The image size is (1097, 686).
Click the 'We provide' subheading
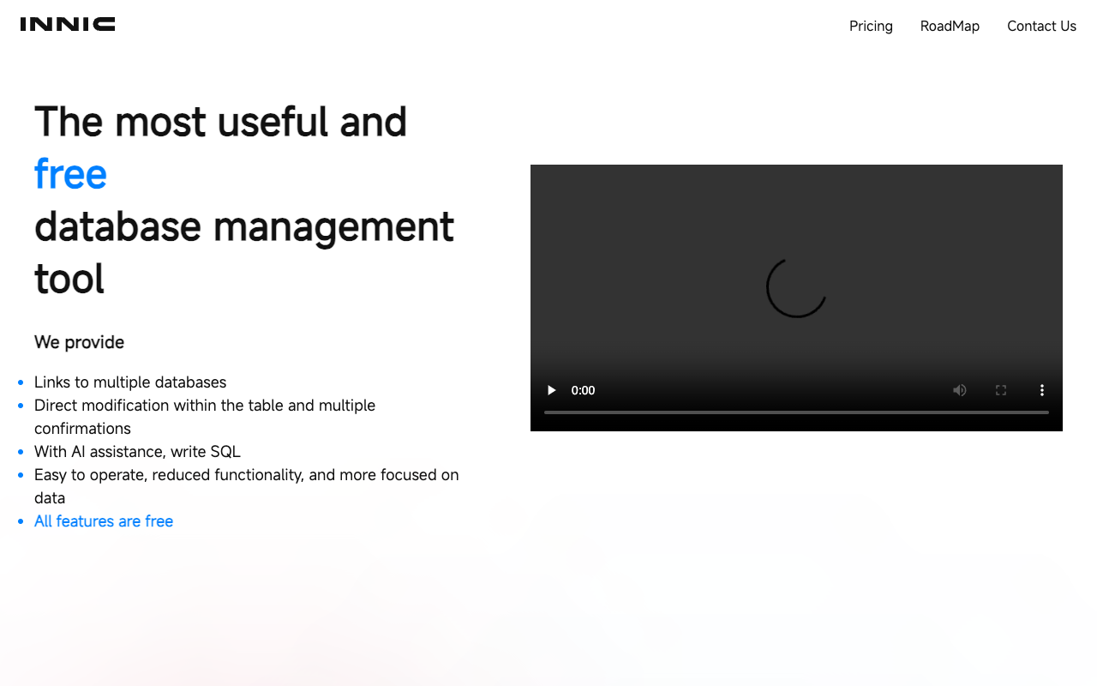point(79,342)
